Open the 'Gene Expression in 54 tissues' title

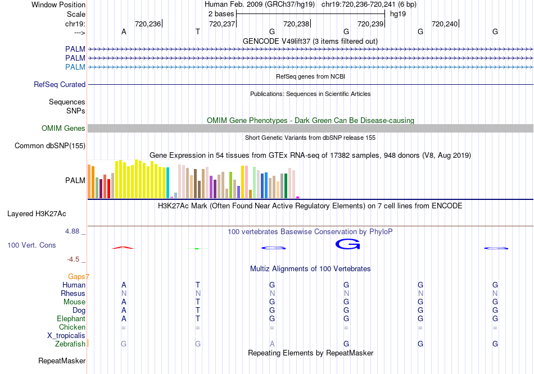tap(310, 155)
